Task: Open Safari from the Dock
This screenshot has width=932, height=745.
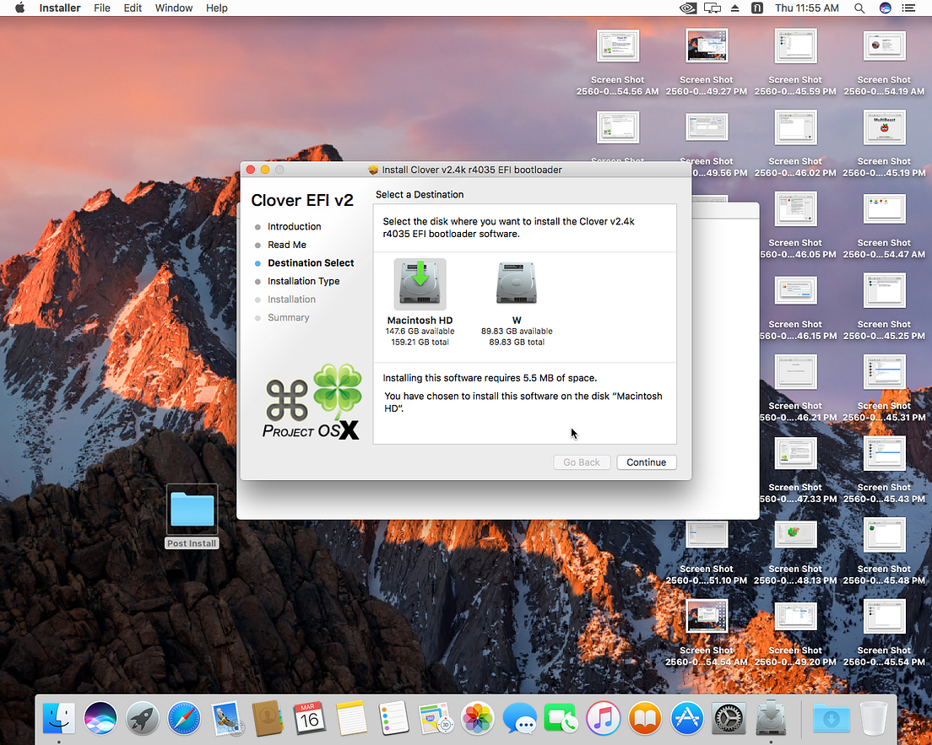Action: tap(184, 718)
